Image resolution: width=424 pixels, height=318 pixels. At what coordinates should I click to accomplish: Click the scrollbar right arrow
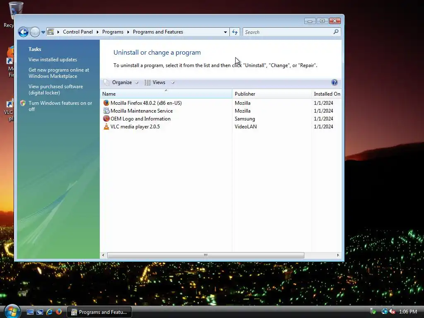click(x=338, y=255)
